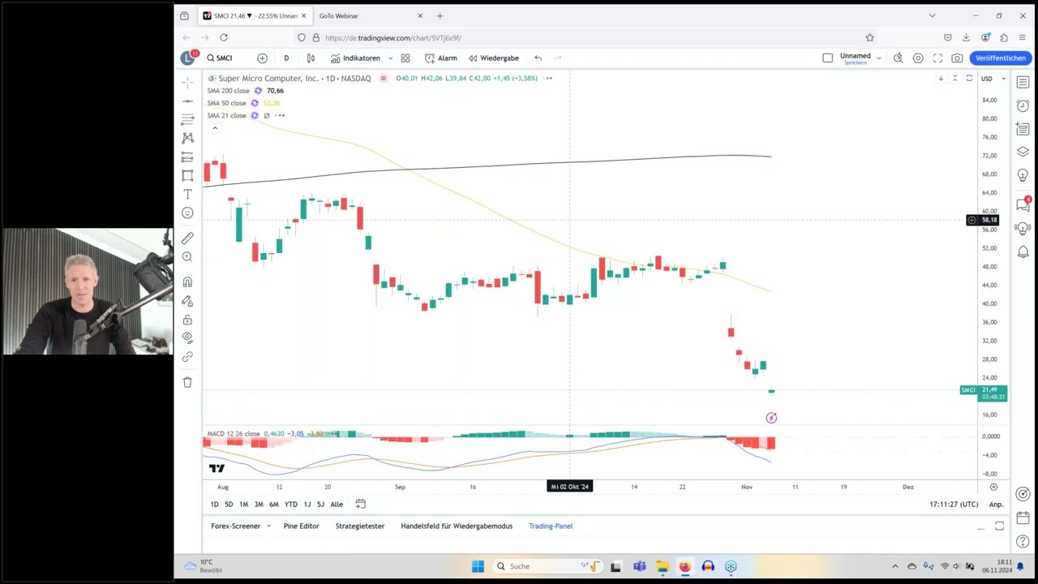Click the Mi 02 Okt '24 date marker
Screen dimensions: 1038x584
[x=570, y=487]
